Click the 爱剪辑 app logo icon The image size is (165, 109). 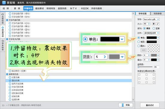(4, 3)
